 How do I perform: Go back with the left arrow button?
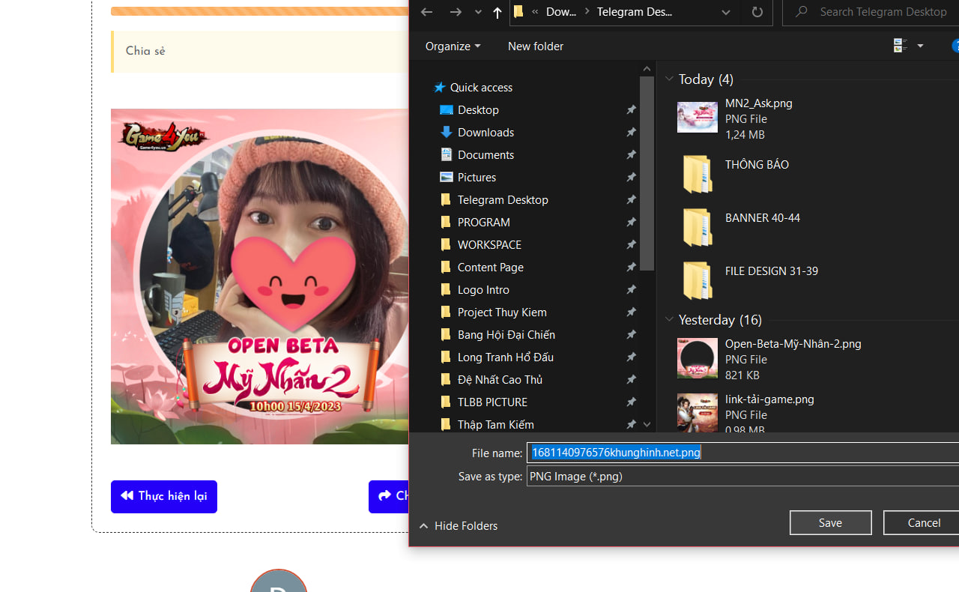click(426, 12)
